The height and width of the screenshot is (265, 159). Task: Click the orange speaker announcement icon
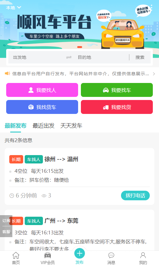(7, 73)
